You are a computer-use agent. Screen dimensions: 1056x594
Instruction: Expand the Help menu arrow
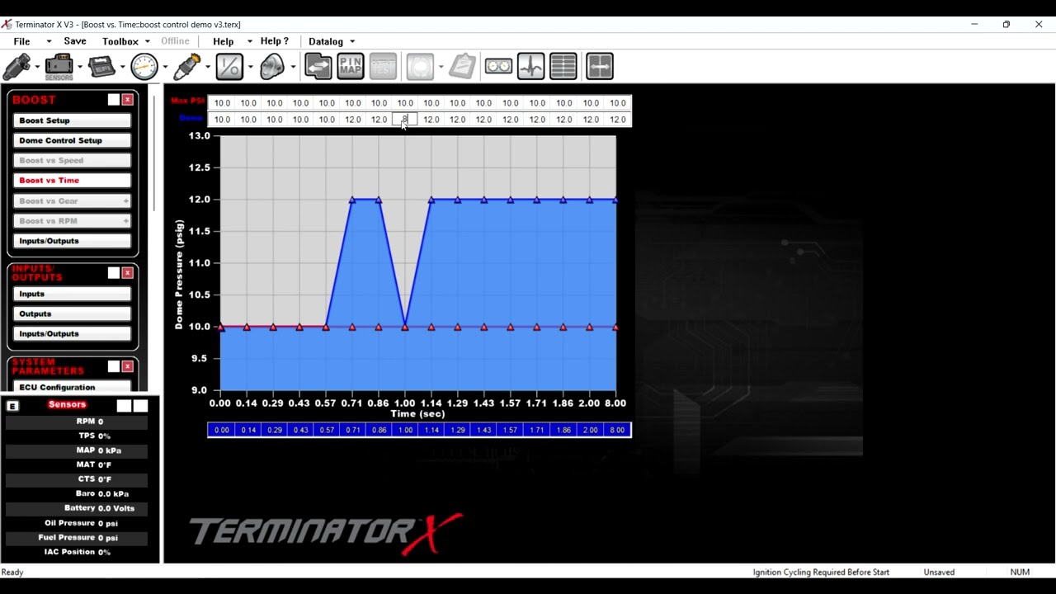click(249, 41)
